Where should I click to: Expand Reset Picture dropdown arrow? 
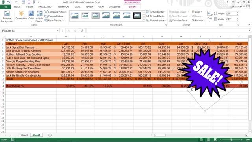point(63,21)
